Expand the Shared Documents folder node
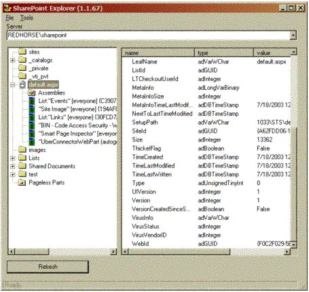The width and height of the screenshot is (309, 292). coord(13,166)
